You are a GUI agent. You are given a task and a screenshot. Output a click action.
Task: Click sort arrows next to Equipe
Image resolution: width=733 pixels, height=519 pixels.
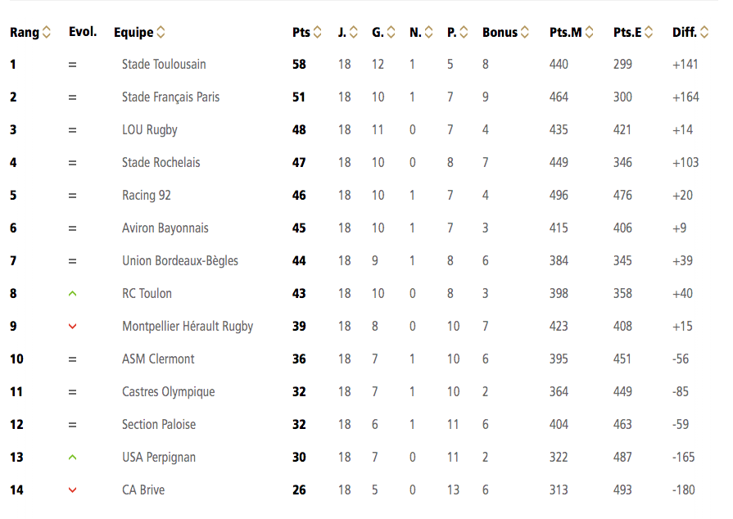click(161, 32)
